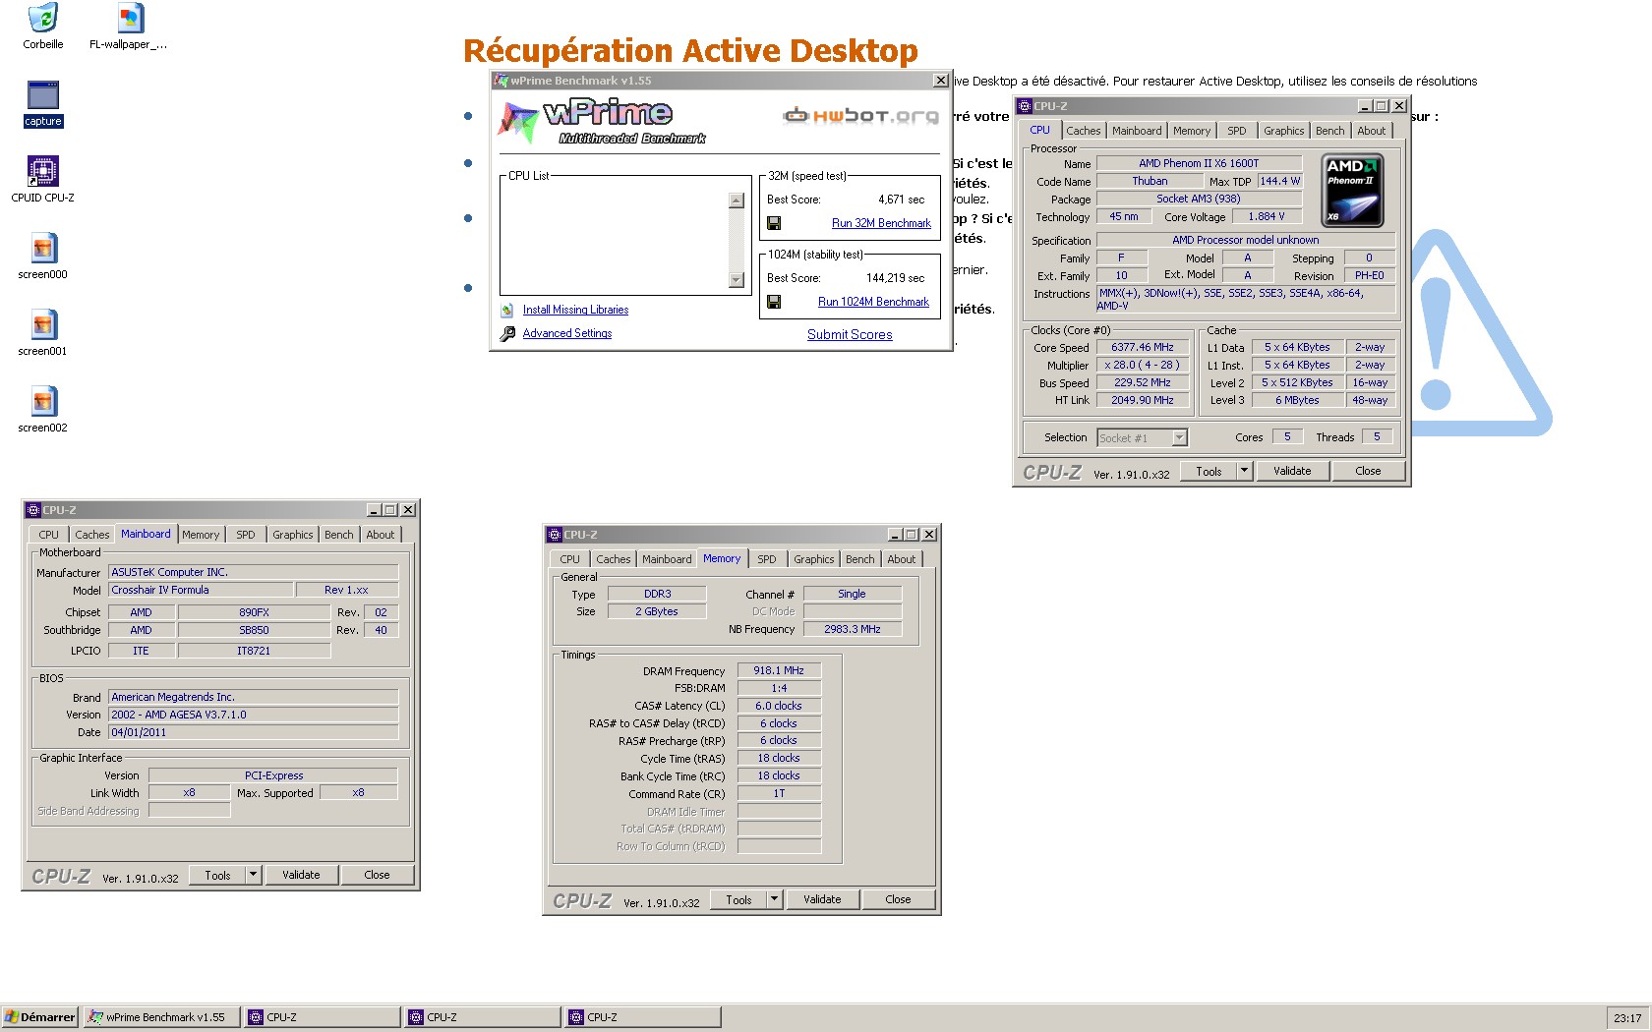Click the 23:17 clock in system tray

(x=1627, y=1018)
